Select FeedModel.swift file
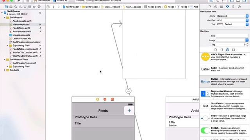This screenshot has width=250, height=140. point(21,28)
